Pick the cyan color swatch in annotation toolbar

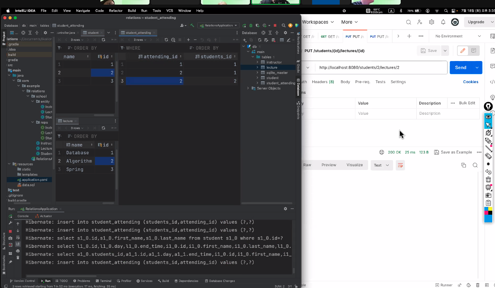pos(486,209)
